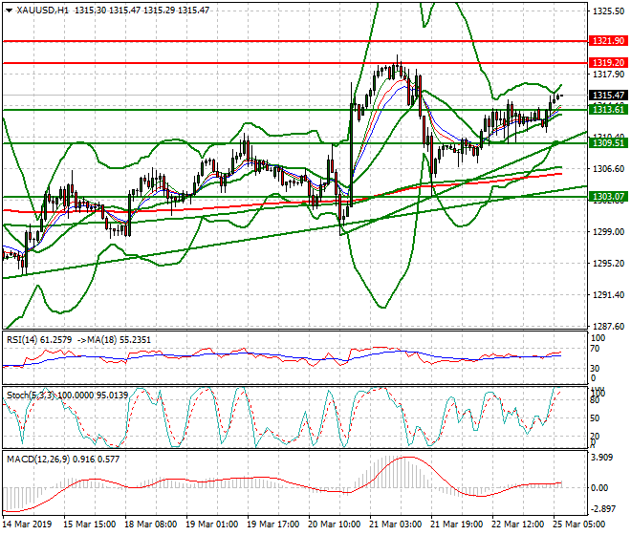Click the 1306.60 price scale value
Viewport: 631px width, 535px height.
click(x=609, y=168)
